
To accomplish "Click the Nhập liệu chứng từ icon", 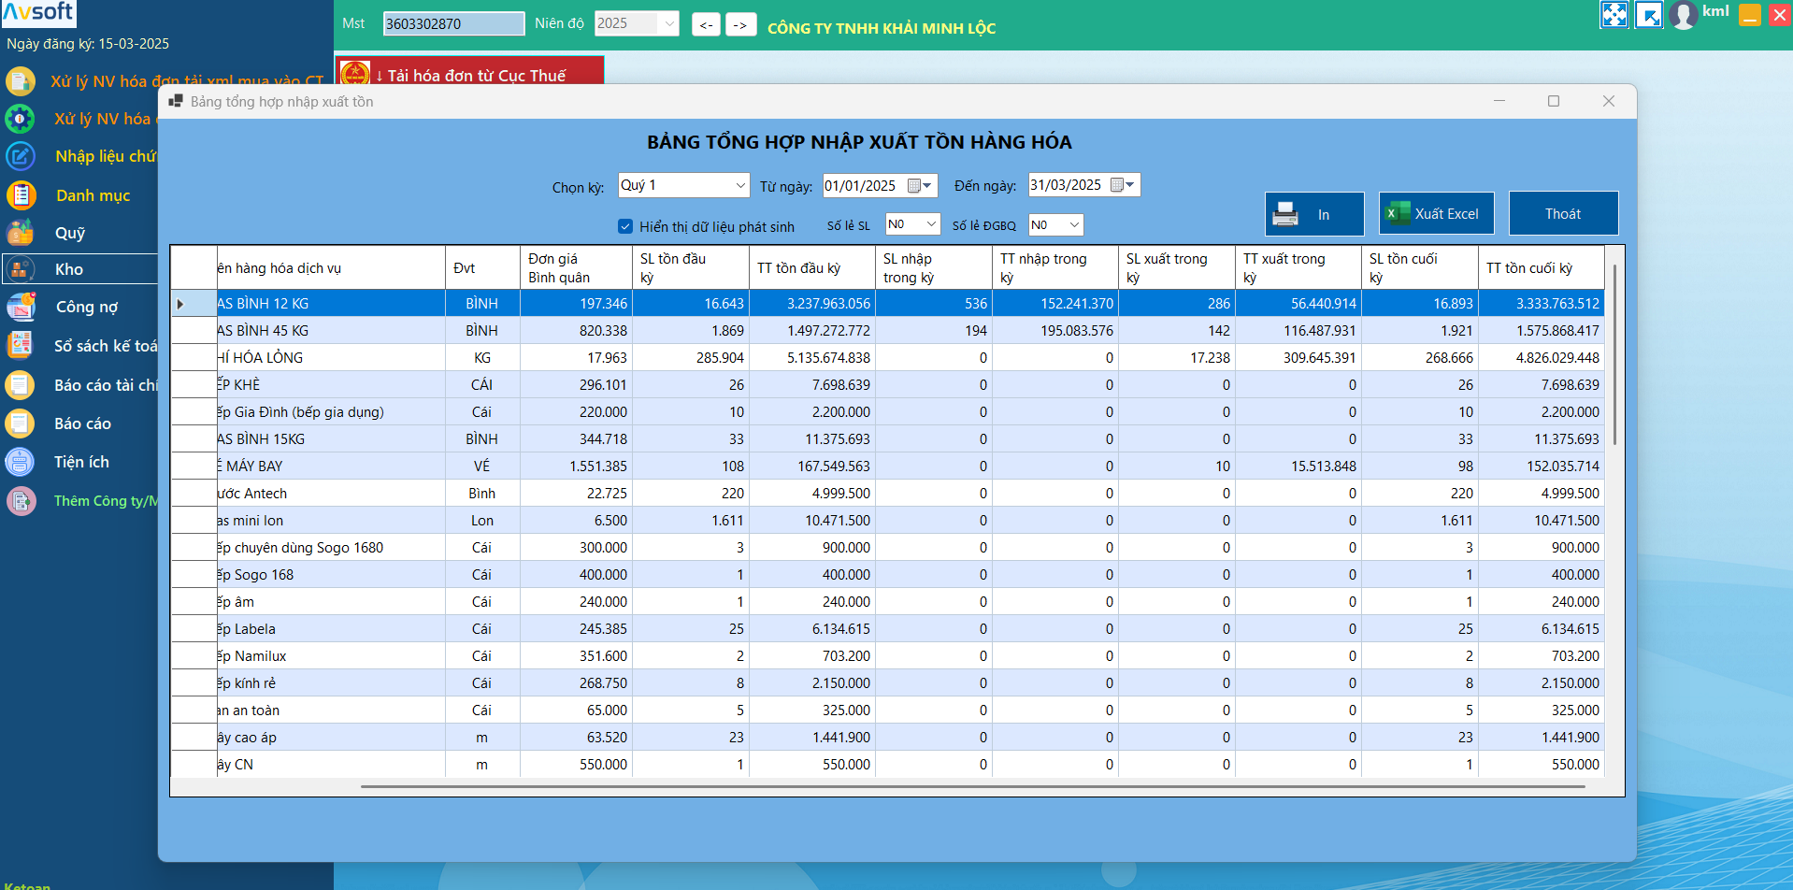I will 21,156.
